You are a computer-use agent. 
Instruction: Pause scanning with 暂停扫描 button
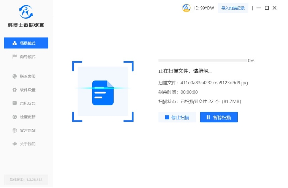pos(219,117)
